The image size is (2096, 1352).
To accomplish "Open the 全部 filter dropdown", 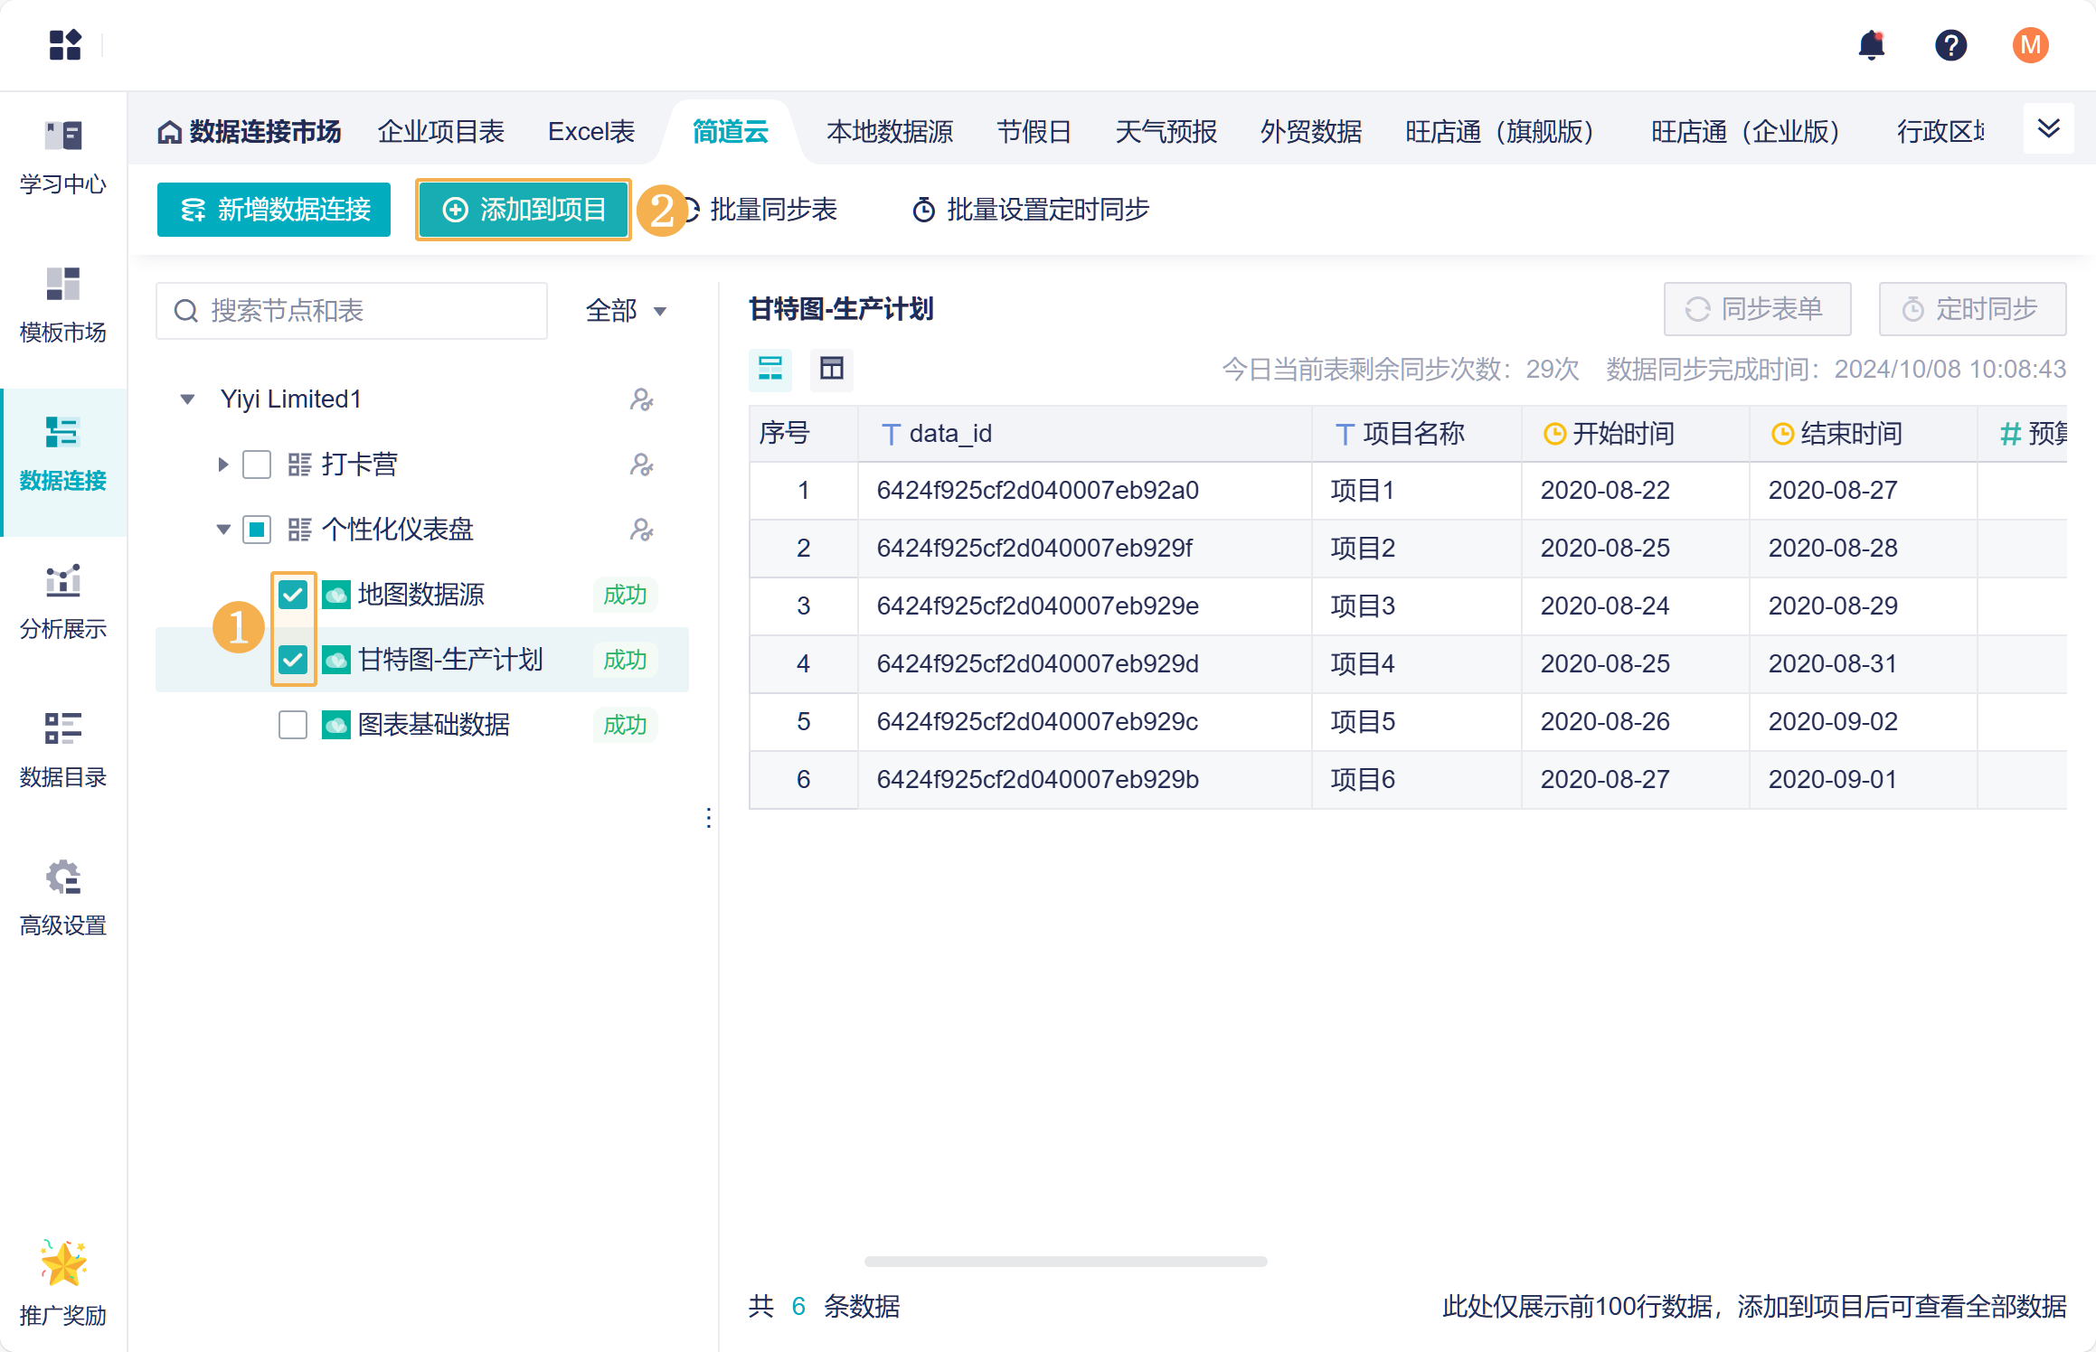I will 626,311.
